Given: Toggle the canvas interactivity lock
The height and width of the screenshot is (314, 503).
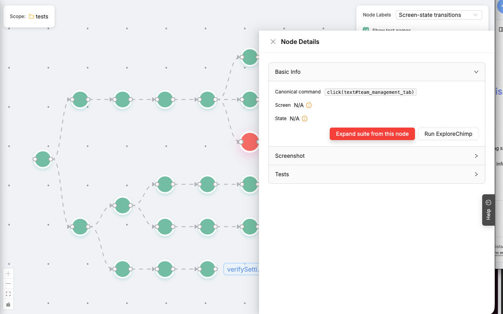Looking at the screenshot, I should (8, 304).
